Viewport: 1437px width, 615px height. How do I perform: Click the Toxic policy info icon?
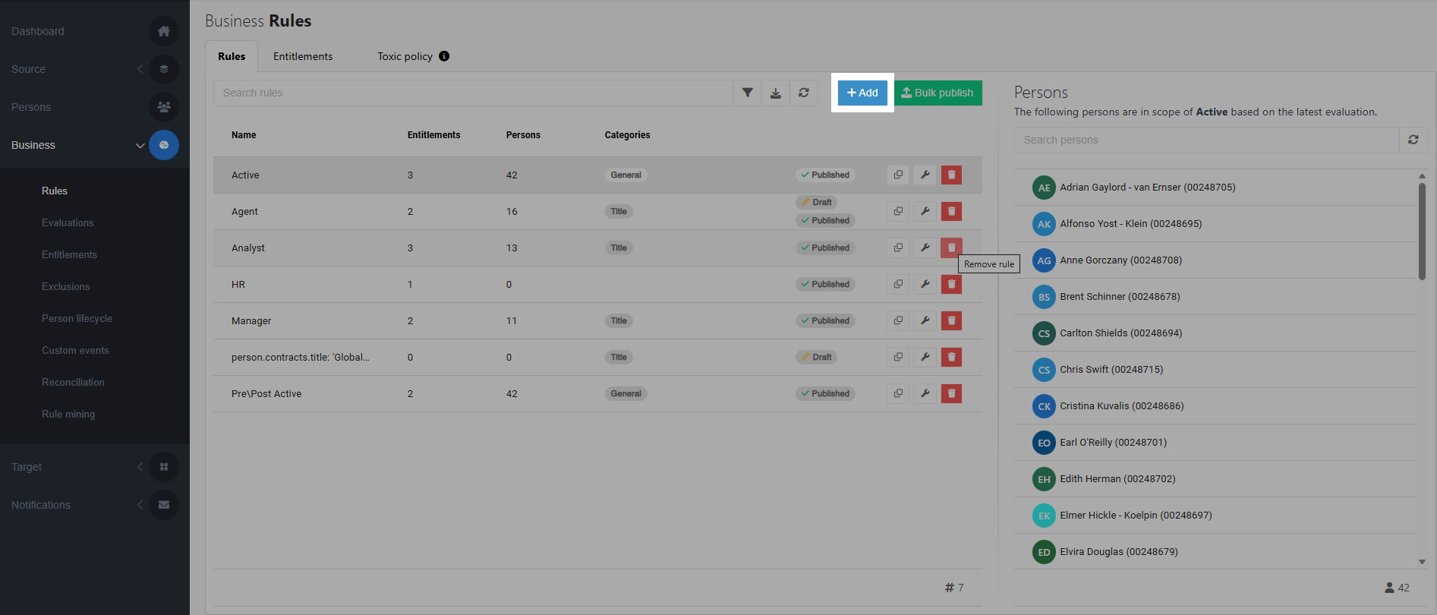pos(444,56)
